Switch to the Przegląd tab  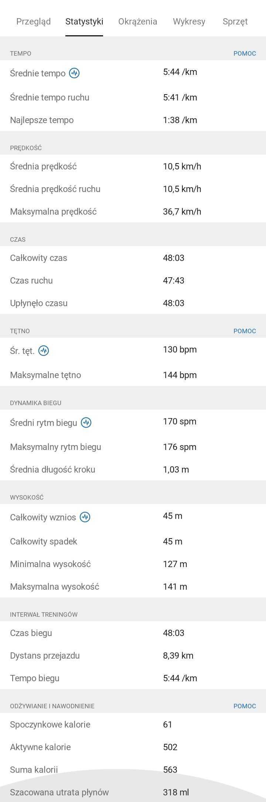[33, 21]
